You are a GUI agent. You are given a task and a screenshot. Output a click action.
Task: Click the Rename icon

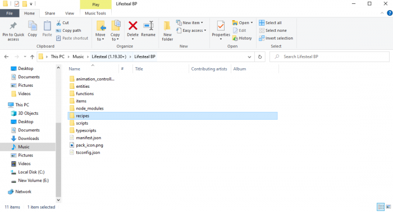point(148,26)
